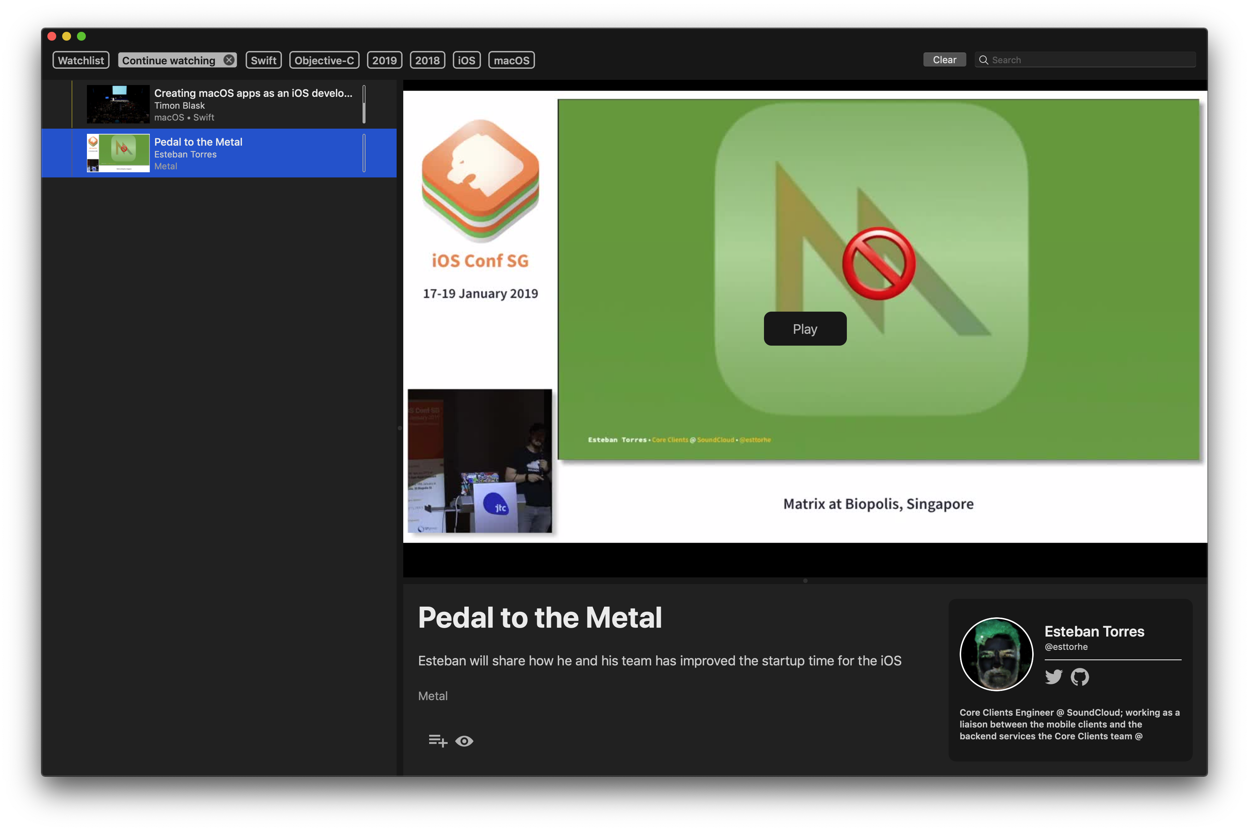Viewport: 1249px width, 831px height.
Task: Remove the Continue watching filter via its X
Action: [229, 60]
